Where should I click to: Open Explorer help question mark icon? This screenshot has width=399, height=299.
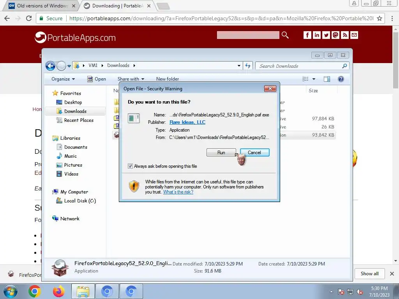click(x=341, y=79)
